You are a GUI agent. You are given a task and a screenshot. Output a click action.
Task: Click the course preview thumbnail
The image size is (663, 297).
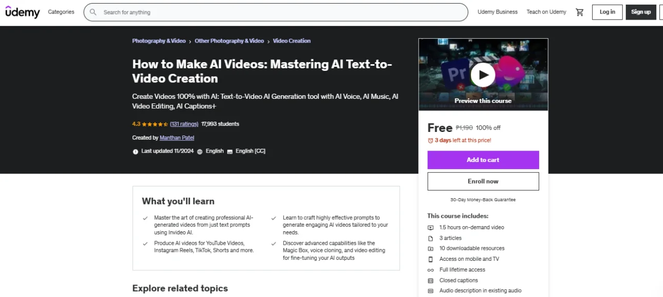[x=483, y=75]
